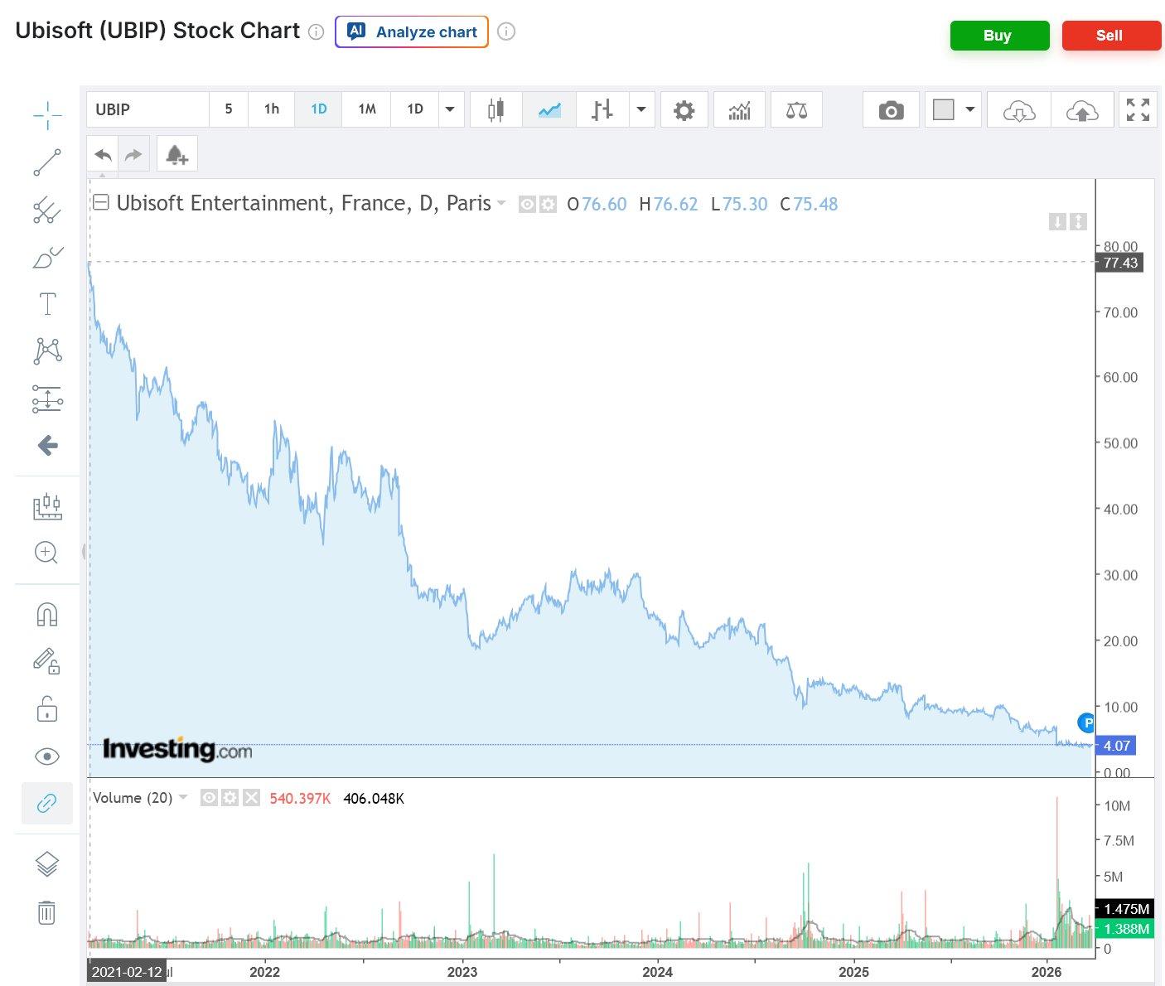Viewport: 1165px width, 986px height.
Task: Click the maximize pane arrows button
Action: coord(1078,221)
